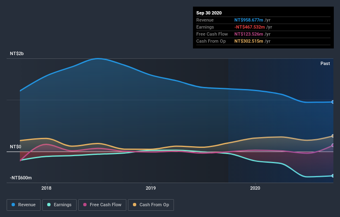Click the NT$2b y-axis label

(17, 53)
